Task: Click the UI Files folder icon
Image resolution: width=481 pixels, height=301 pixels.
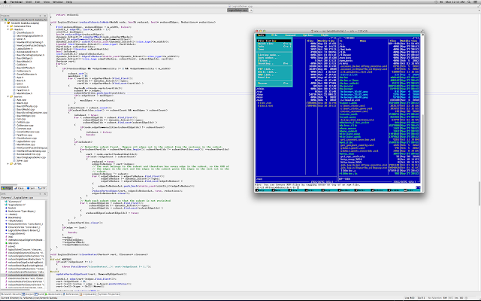Action: click(11, 164)
